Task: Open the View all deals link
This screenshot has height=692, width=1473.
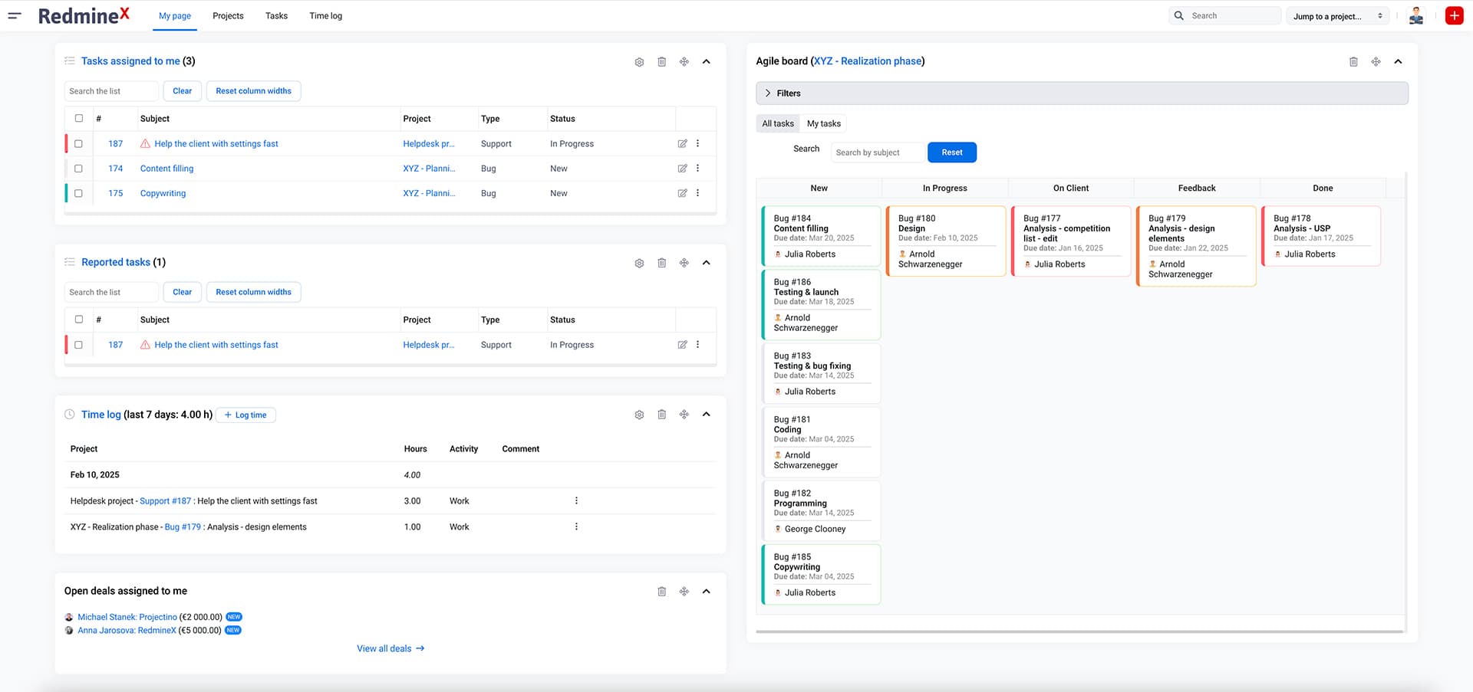Action: coord(390,648)
